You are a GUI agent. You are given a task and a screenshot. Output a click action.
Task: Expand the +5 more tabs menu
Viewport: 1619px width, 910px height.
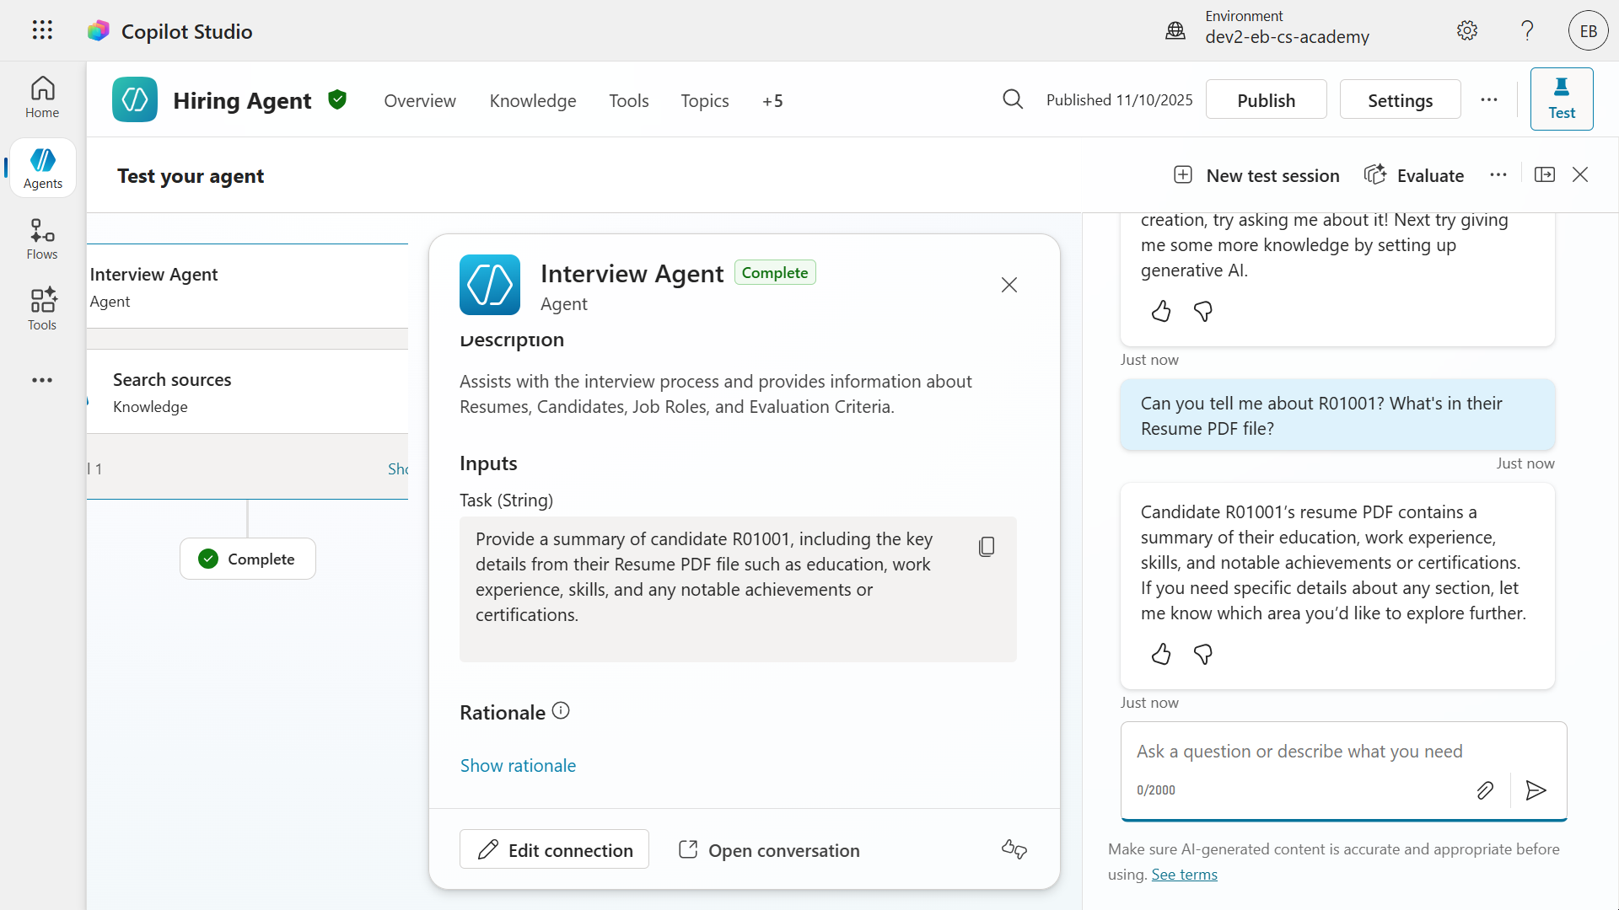[x=772, y=101]
